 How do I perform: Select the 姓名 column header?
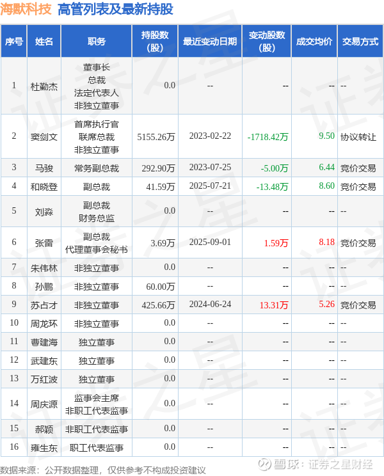tap(44, 42)
